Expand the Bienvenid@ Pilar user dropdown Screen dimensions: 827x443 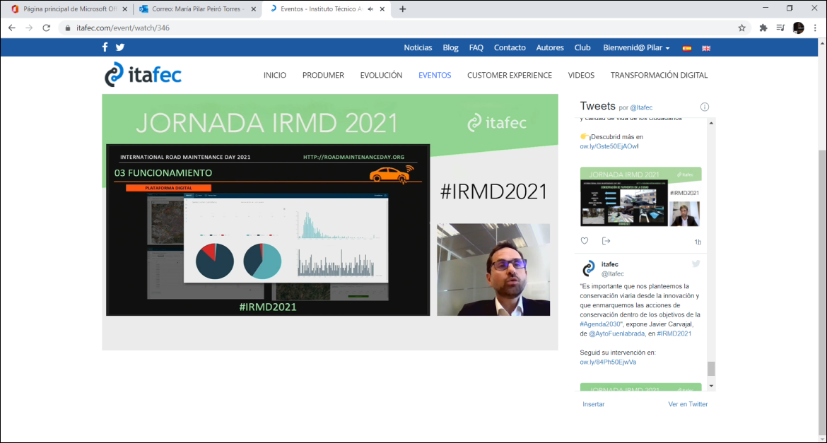pyautogui.click(x=636, y=48)
